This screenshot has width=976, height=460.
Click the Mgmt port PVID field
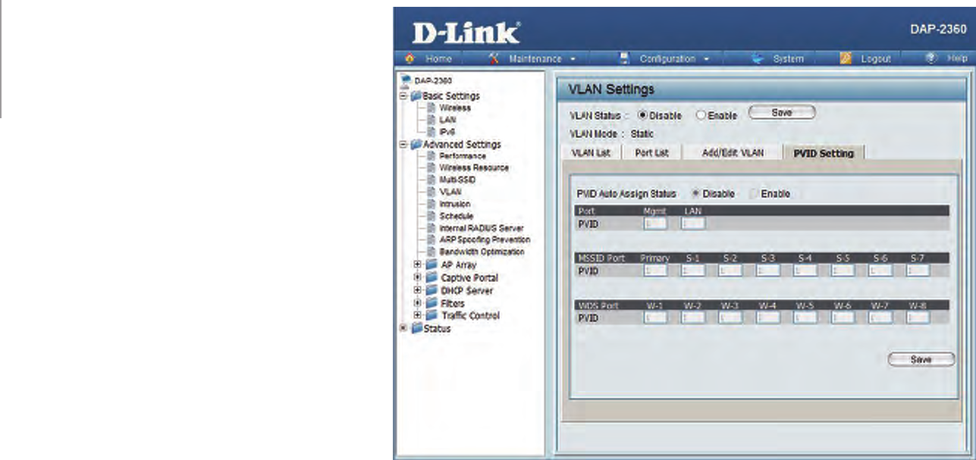[x=654, y=224]
